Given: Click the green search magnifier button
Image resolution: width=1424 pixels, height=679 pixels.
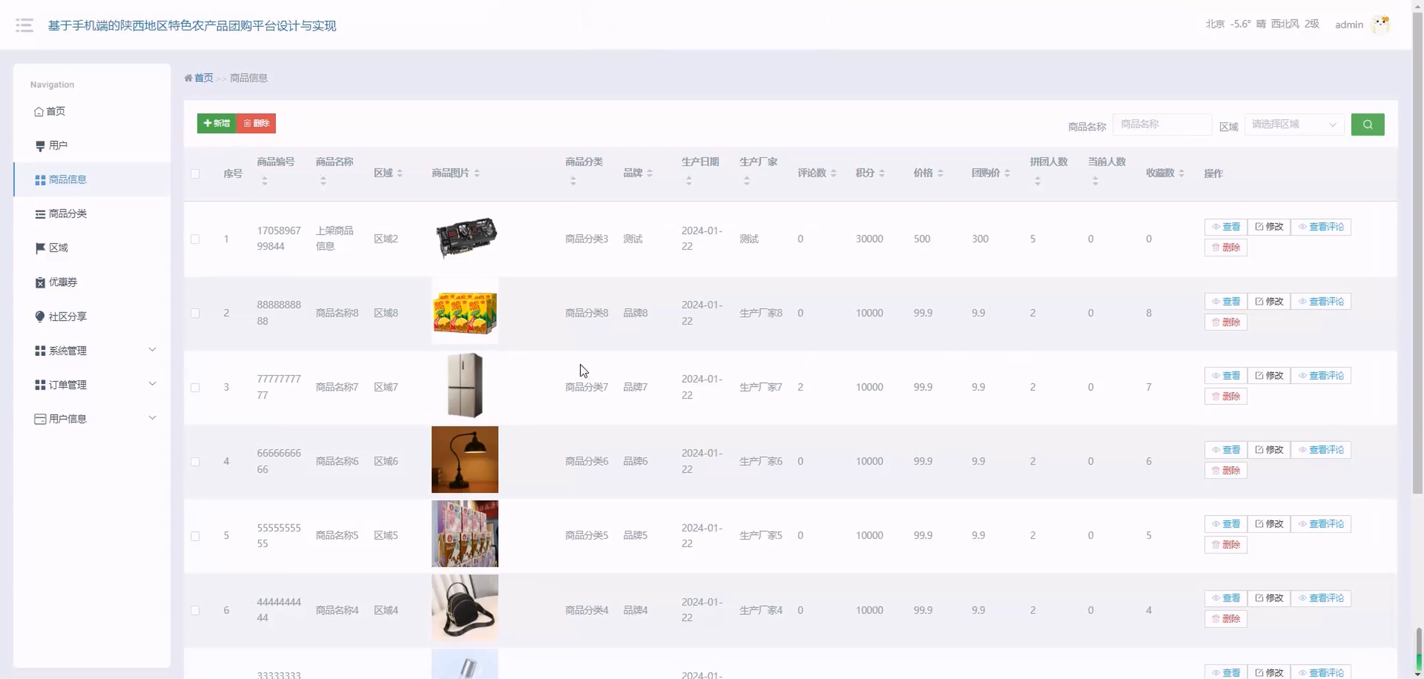Looking at the screenshot, I should (1367, 124).
